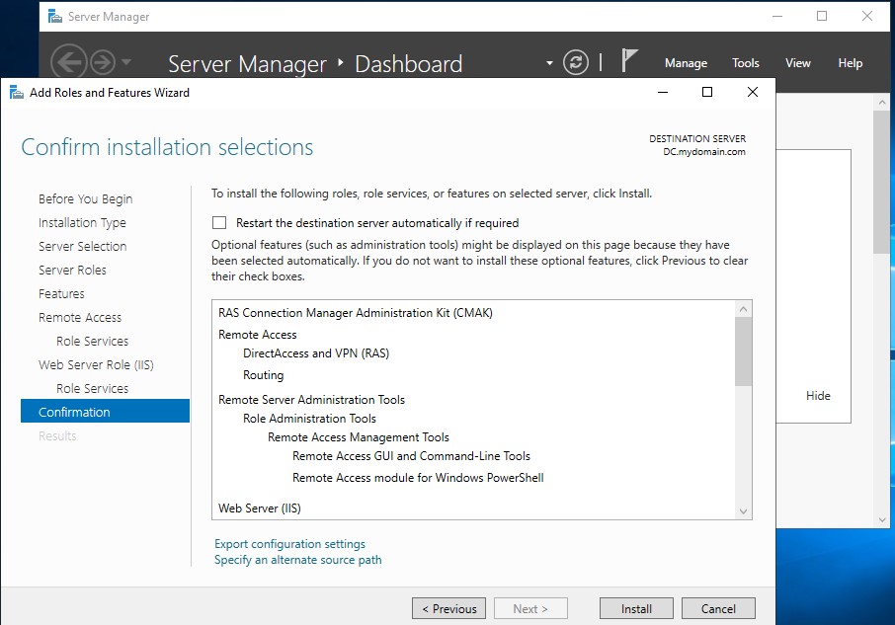
Task: Click the Web Server (IIS) list entry
Action: click(259, 508)
